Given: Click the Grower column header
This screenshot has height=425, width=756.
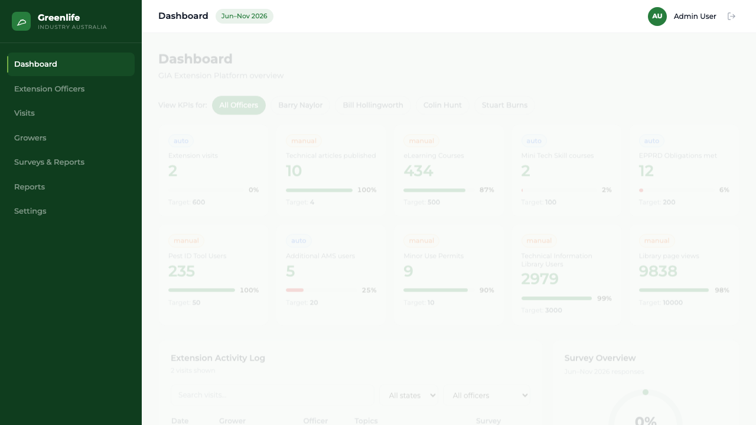Looking at the screenshot, I should click(x=232, y=421).
